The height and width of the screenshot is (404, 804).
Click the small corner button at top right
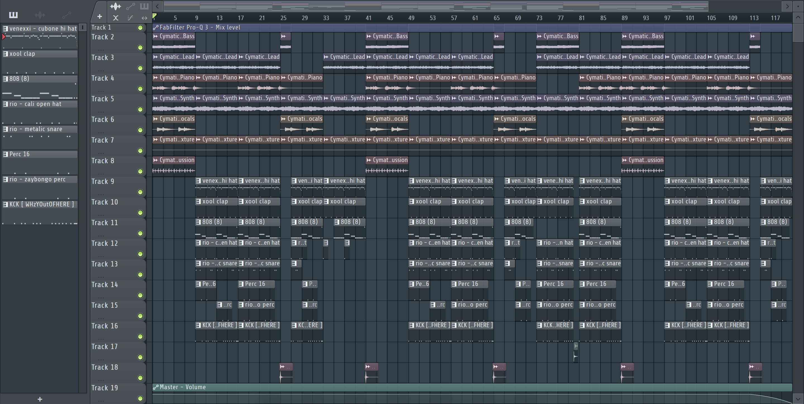pyautogui.click(x=798, y=6)
